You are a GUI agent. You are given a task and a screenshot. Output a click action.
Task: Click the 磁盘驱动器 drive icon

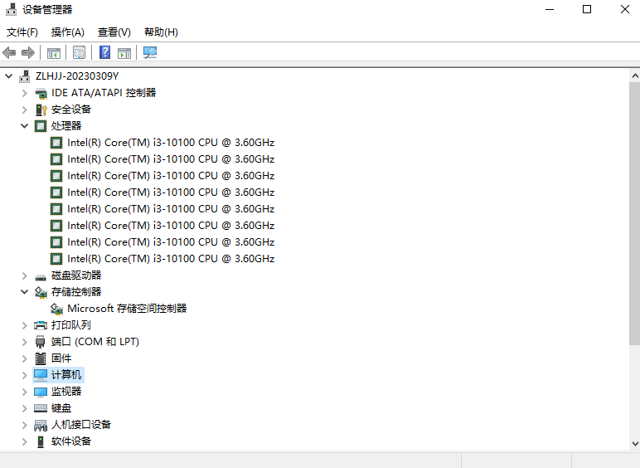tap(41, 276)
